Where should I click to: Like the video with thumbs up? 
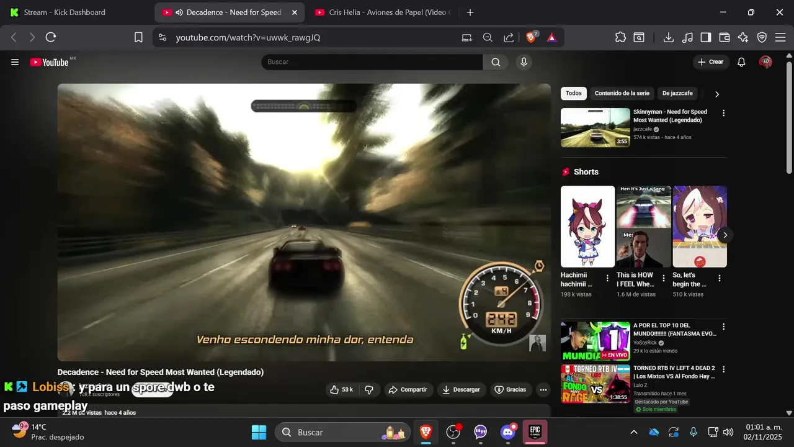[342, 390]
